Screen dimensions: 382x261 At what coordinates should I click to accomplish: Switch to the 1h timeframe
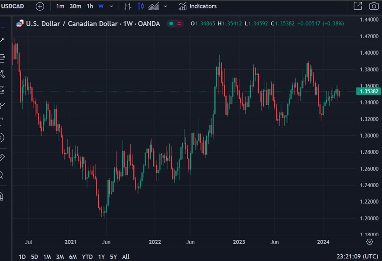[x=88, y=6]
